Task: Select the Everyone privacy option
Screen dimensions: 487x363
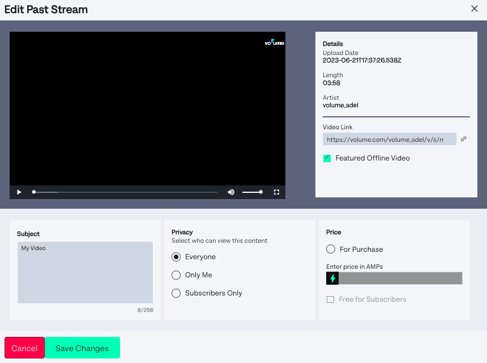Action: click(176, 257)
